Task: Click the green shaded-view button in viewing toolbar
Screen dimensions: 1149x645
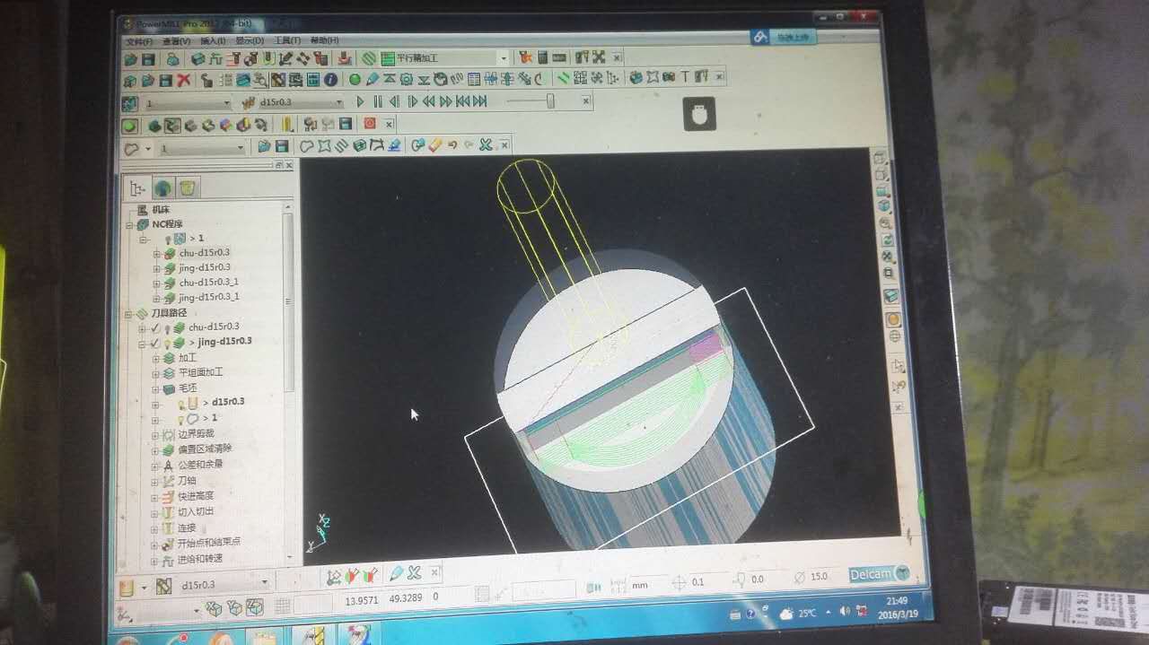Action: [130, 126]
